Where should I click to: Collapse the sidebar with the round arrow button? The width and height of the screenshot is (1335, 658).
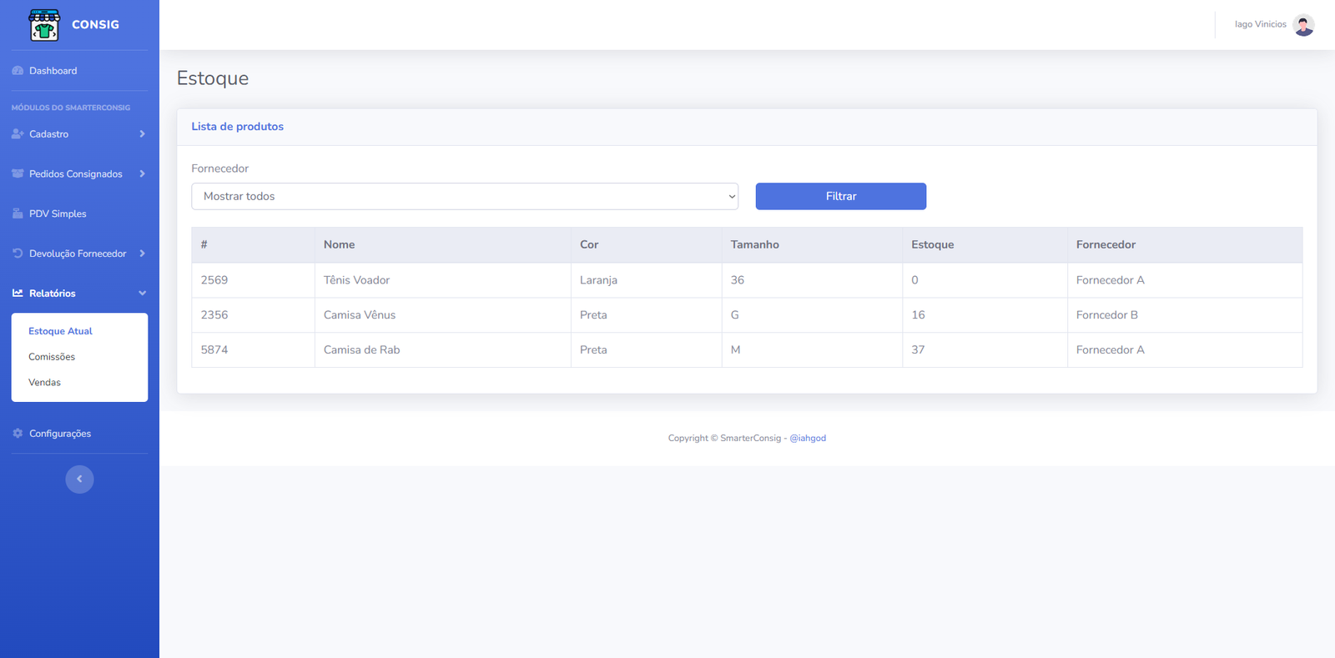[79, 479]
